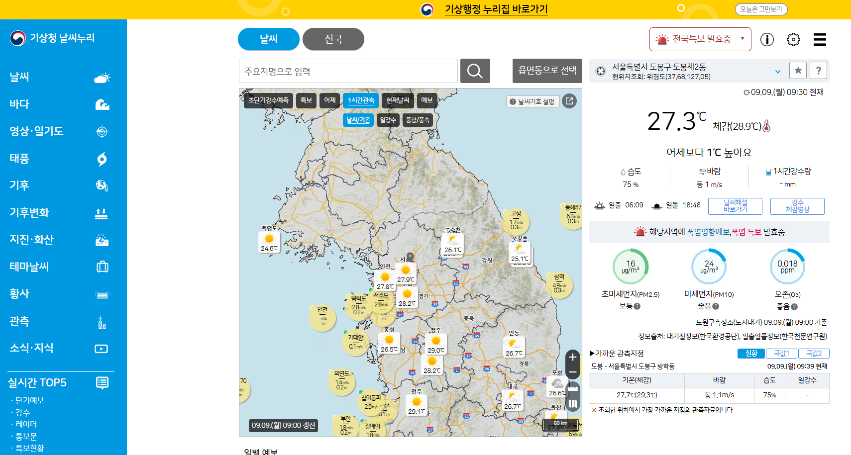Click the 체감 thermometer icon

(x=766, y=126)
